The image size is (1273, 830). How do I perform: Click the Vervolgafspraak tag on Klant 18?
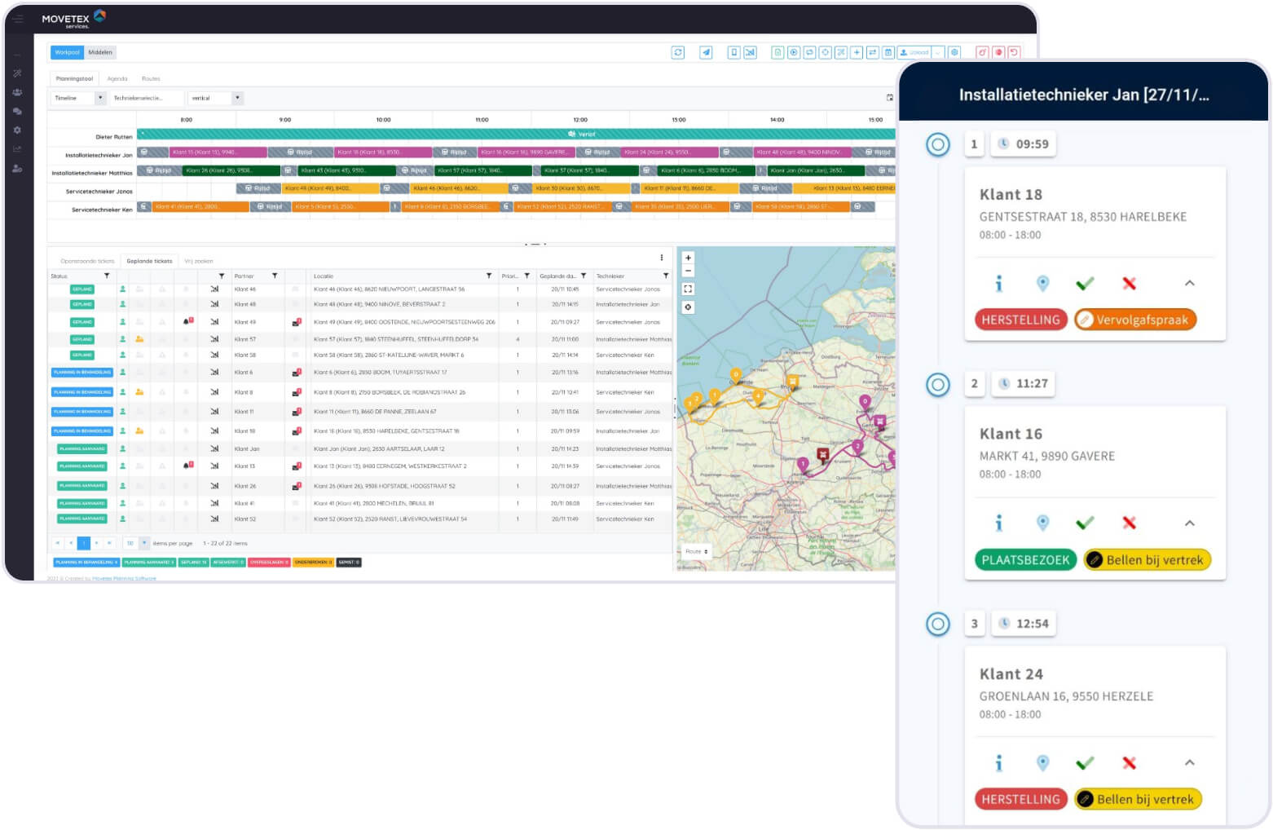click(x=1134, y=320)
